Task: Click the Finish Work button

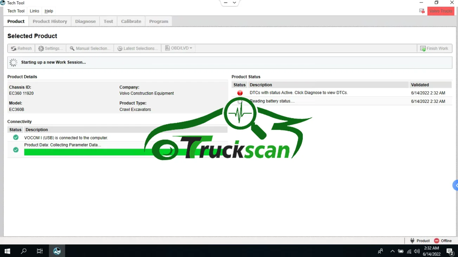Action: click(434, 48)
